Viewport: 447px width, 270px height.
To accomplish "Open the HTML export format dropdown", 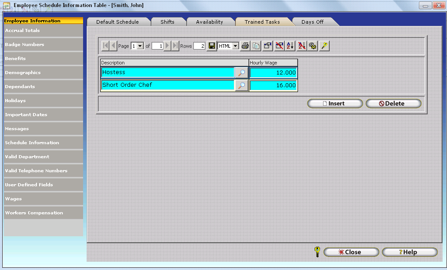I will [x=235, y=46].
